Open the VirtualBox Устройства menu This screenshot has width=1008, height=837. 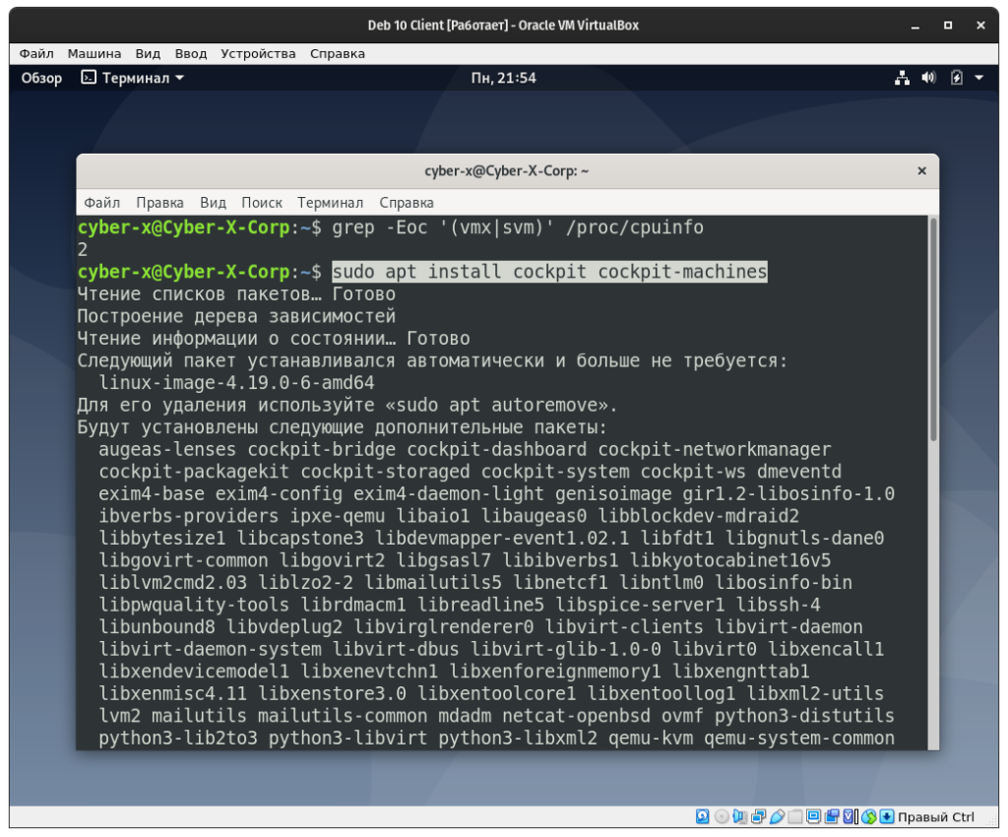pyautogui.click(x=258, y=53)
